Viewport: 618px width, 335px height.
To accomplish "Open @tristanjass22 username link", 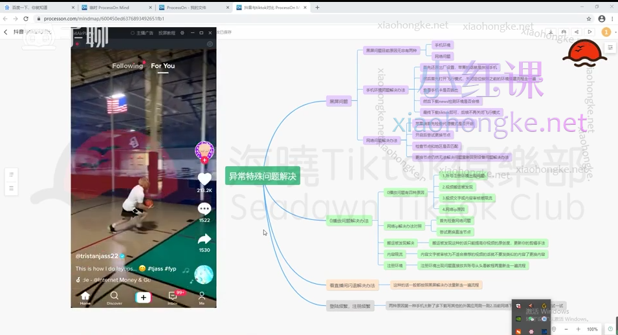I will point(97,256).
